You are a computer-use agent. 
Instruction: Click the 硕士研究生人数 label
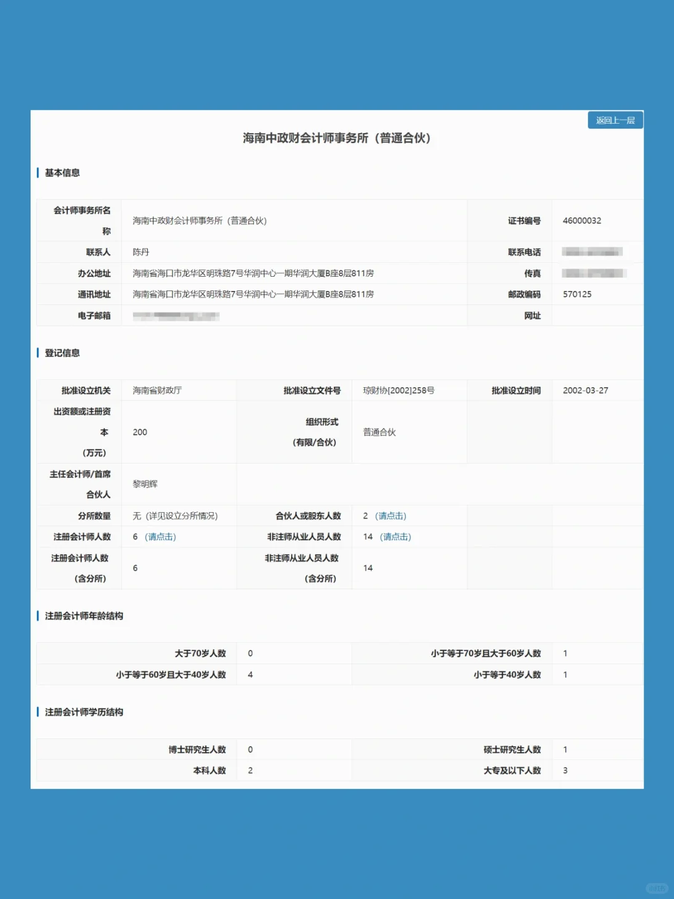(512, 750)
